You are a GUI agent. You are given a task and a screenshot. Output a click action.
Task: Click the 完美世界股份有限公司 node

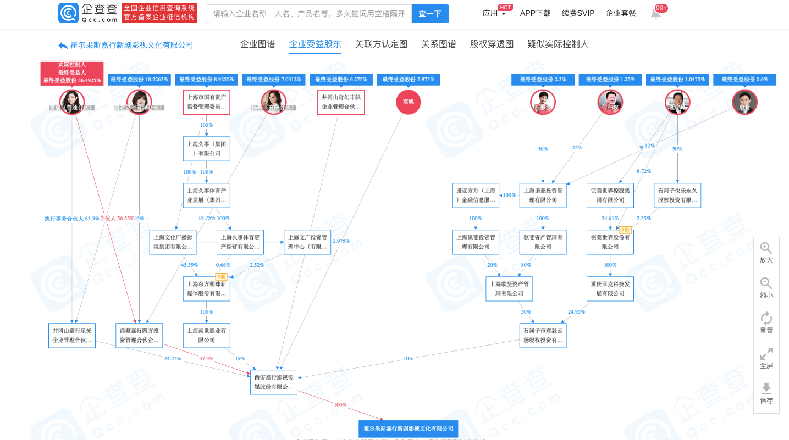pyautogui.click(x=610, y=242)
